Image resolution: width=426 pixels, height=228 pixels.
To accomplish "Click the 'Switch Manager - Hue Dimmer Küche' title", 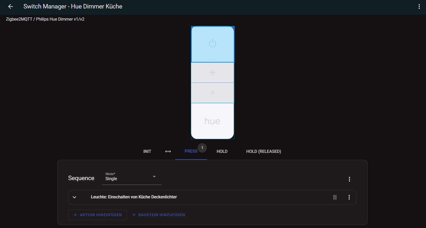I will 73,6.
